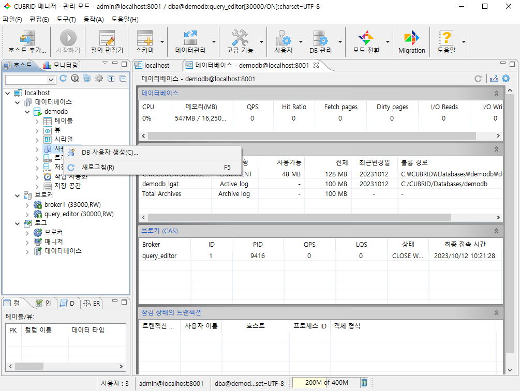Click the 고급 기능 tools icon
520x391 pixels.
(x=240, y=42)
